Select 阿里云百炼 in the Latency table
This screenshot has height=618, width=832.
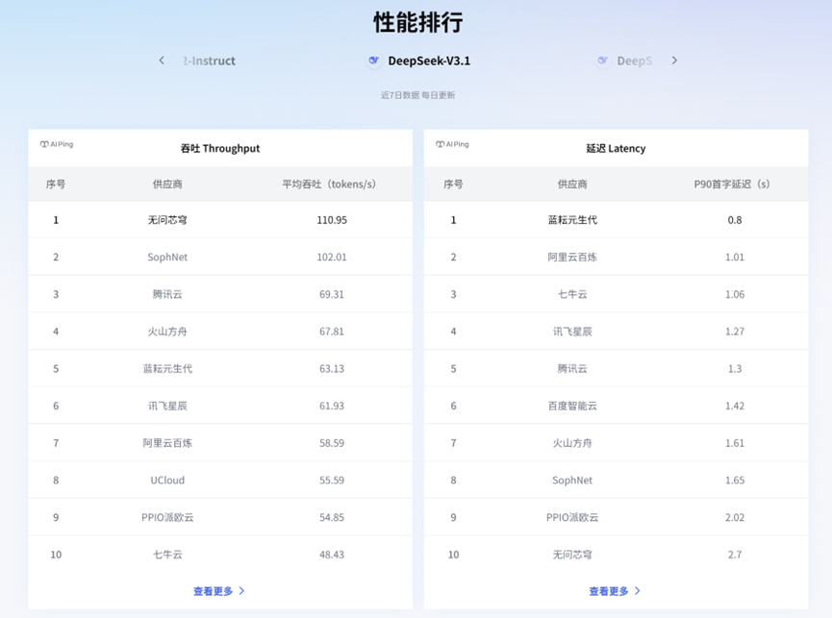[x=572, y=257]
